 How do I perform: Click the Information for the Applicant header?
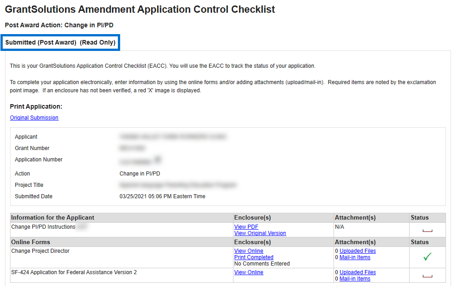53,218
